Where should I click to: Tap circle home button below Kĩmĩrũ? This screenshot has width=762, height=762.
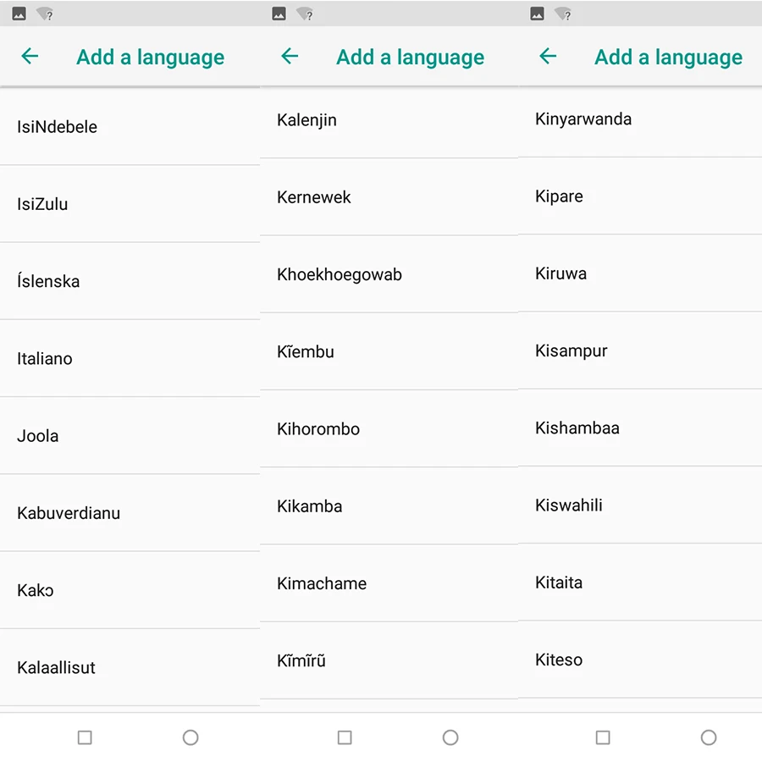(x=450, y=737)
